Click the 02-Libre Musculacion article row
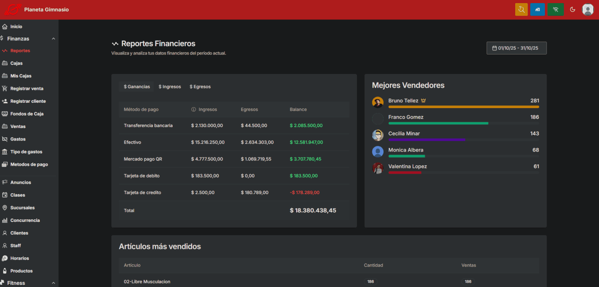The image size is (599, 287). click(x=147, y=282)
